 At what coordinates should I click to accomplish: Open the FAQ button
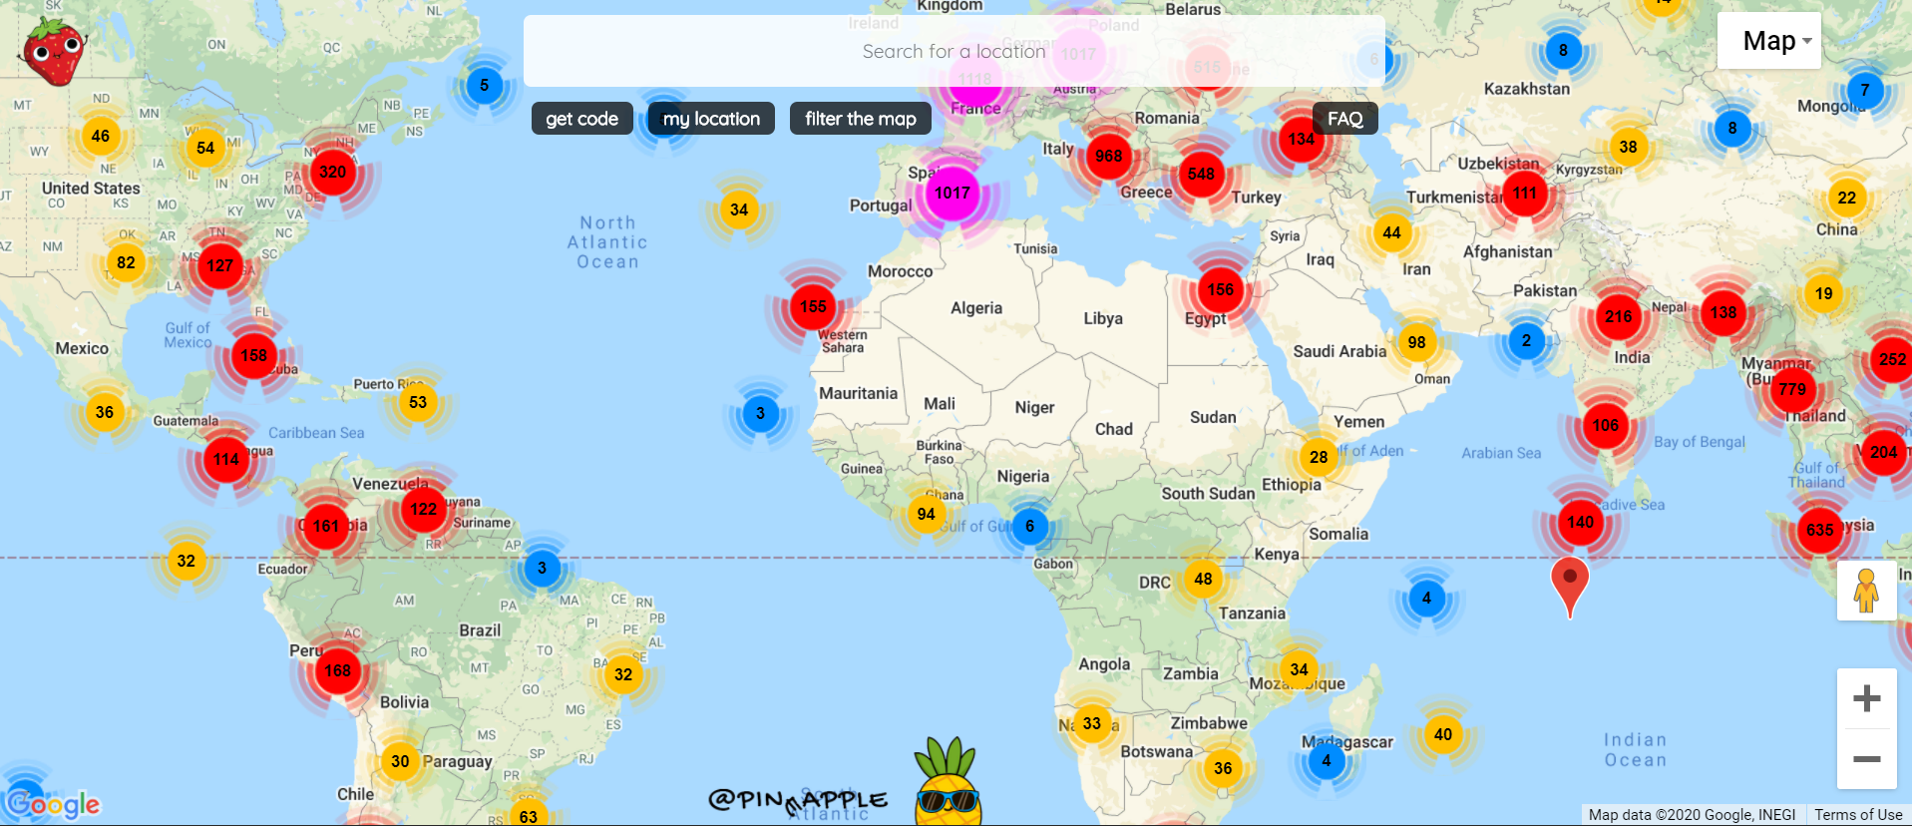(x=1344, y=119)
